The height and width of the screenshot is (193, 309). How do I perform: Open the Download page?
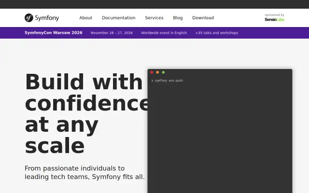click(x=203, y=18)
